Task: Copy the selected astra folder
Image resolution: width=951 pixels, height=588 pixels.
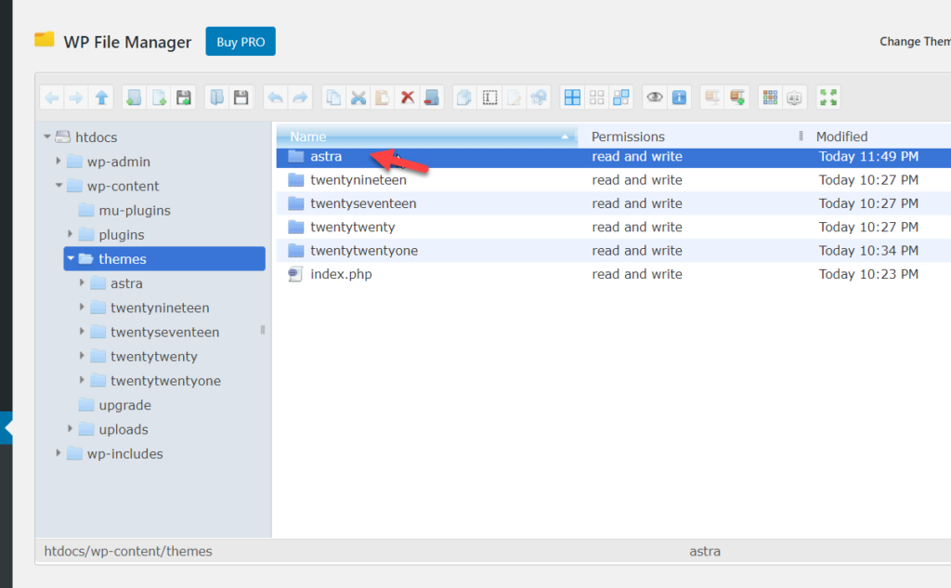Action: [333, 98]
